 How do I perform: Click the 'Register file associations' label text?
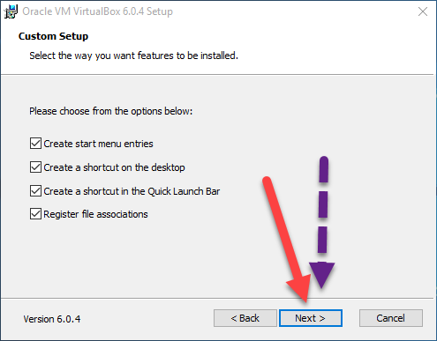(95, 214)
